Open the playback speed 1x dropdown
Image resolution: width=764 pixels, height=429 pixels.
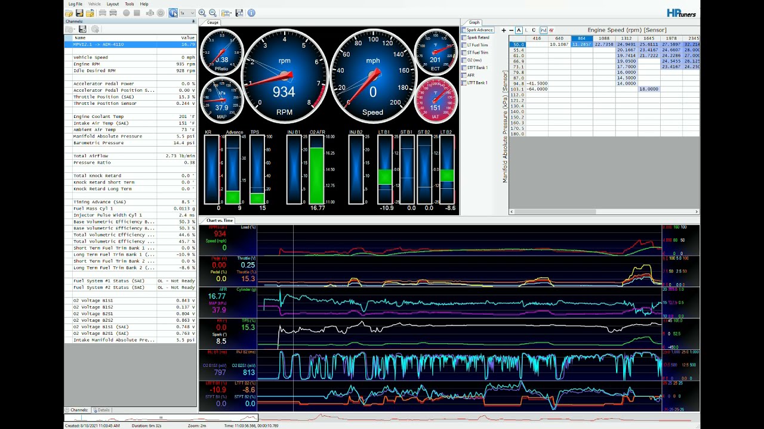[186, 13]
